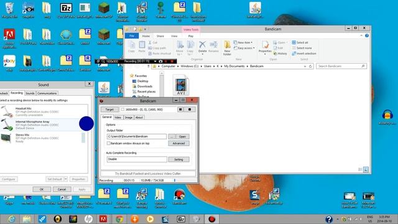The width and height of the screenshot is (398, 224).
Task: Open the File menu in Explorer
Action: click(x=132, y=36)
